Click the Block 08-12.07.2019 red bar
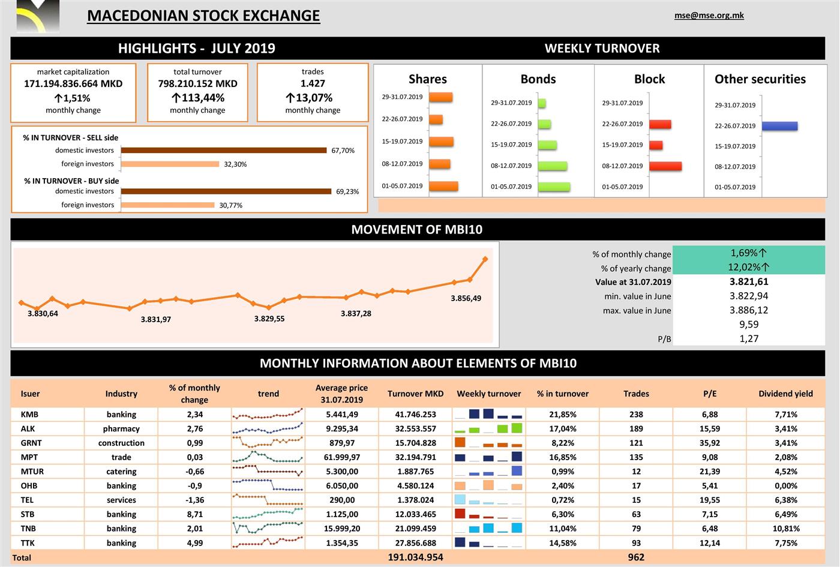 [x=665, y=166]
